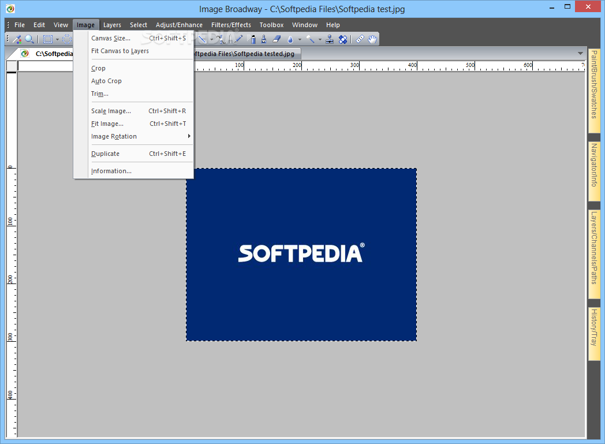Close the open Image menu

pyautogui.click(x=85, y=25)
